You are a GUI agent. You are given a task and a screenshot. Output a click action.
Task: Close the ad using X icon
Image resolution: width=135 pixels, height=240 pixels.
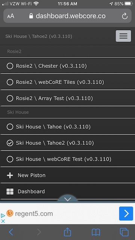point(3,221)
